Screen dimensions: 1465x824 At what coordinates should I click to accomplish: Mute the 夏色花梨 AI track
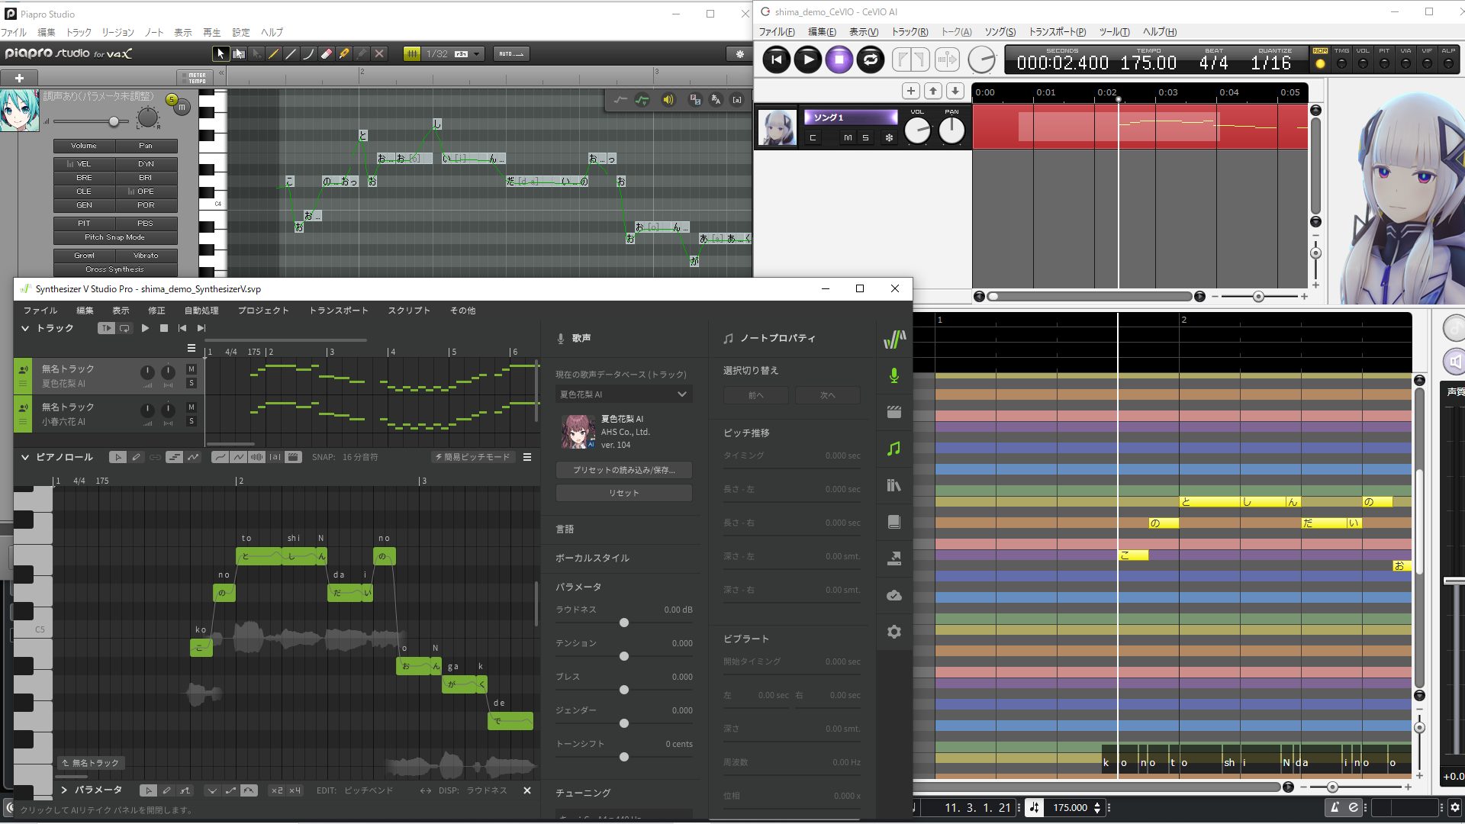[x=192, y=369]
